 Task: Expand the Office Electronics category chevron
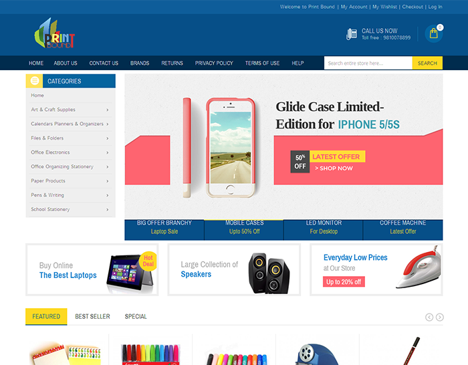click(x=108, y=152)
